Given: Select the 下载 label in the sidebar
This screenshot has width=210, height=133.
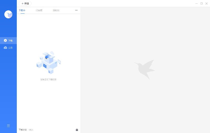Looking at the screenshot, I should coord(10,41).
